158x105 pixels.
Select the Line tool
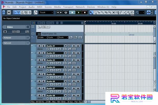coord(125,12)
